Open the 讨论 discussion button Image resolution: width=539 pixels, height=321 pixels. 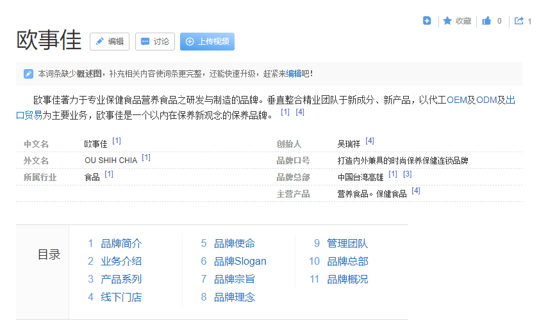tap(155, 42)
